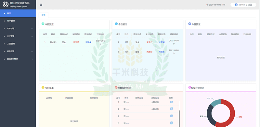This screenshot has height=127, width=260.
Task: Click the 送餐 chart label
Action: (x=240, y=117)
